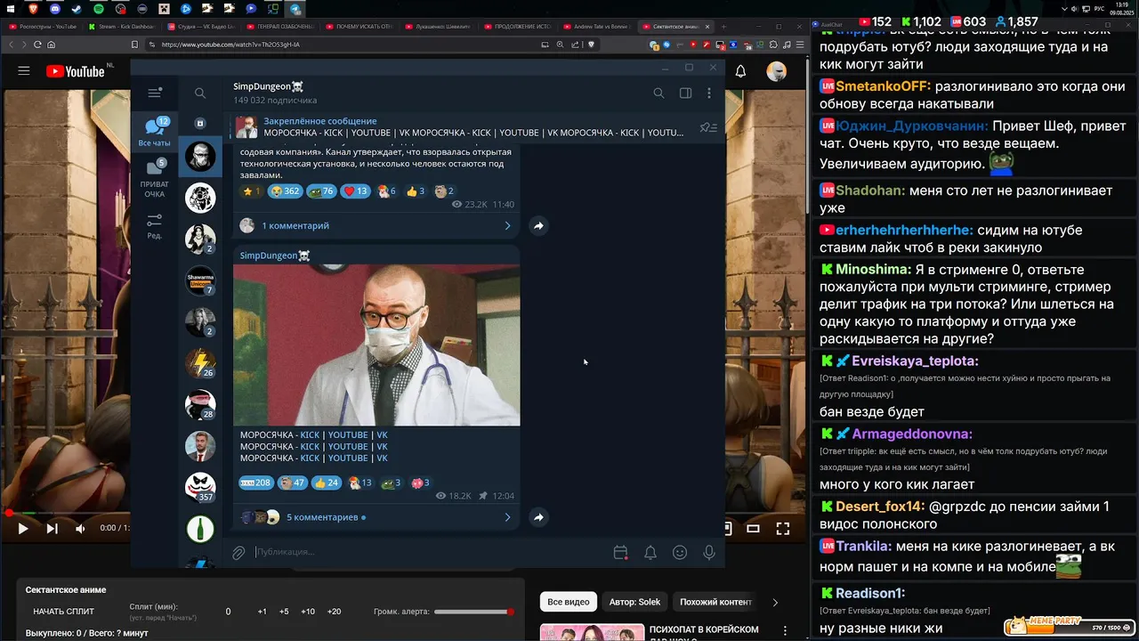The height and width of the screenshot is (641, 1139).
Task: Open the Telegram hamburger menu
Action: [x=155, y=93]
